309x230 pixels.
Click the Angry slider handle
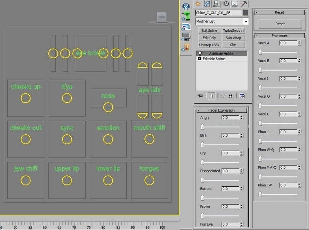(x=202, y=127)
